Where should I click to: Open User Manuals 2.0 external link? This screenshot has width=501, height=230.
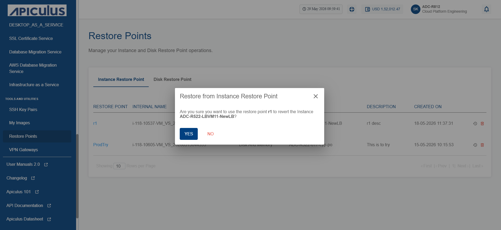point(27,164)
